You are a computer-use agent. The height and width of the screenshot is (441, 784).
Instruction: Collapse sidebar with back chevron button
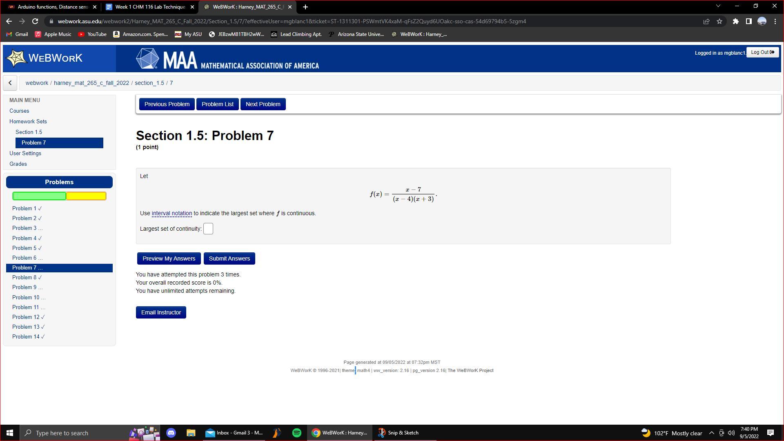pos(10,83)
